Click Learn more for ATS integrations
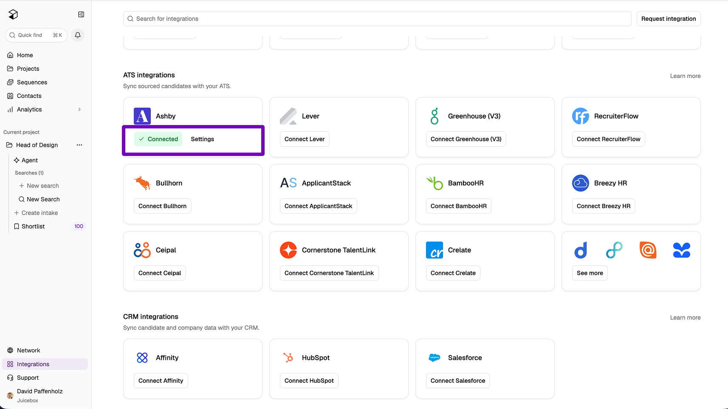728x409 pixels. pyautogui.click(x=686, y=76)
